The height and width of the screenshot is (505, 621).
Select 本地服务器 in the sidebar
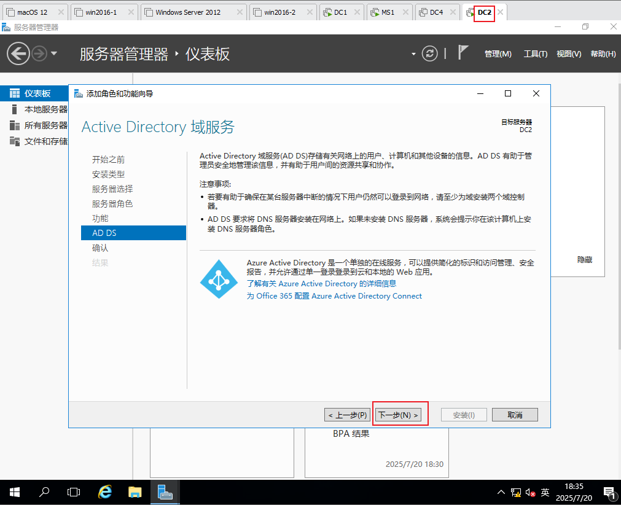point(34,109)
